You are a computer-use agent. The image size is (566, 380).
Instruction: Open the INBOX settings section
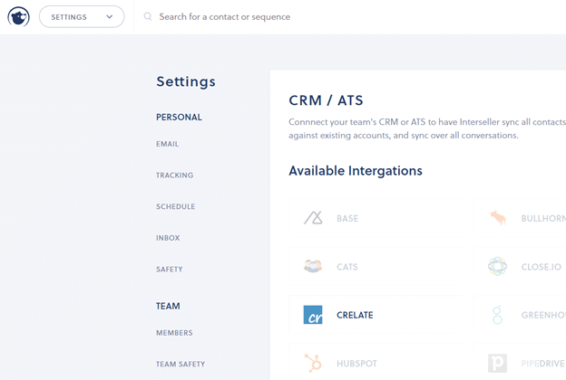(x=168, y=238)
